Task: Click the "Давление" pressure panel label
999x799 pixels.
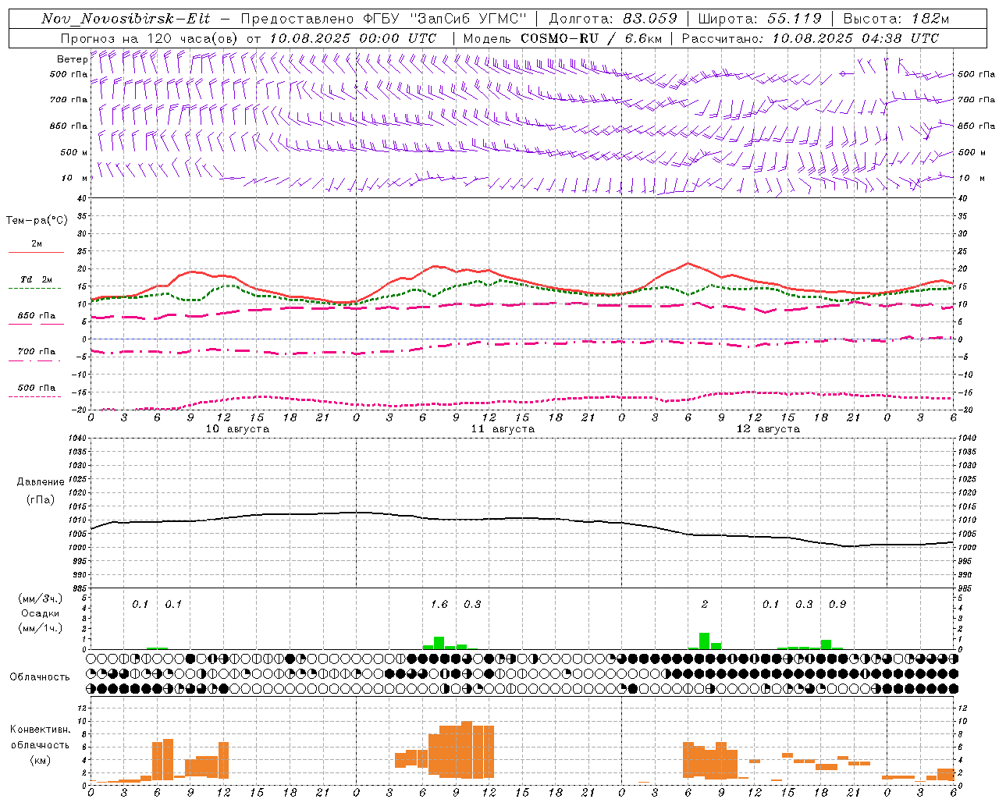Action: click(x=40, y=482)
